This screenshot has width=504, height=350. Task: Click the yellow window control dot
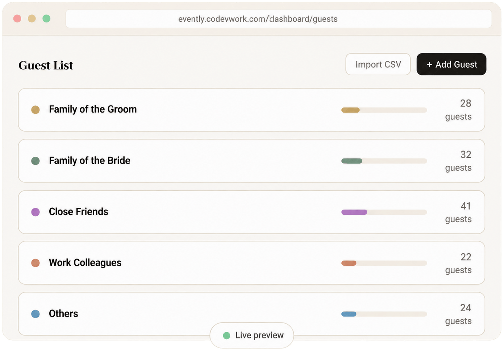[x=32, y=18]
